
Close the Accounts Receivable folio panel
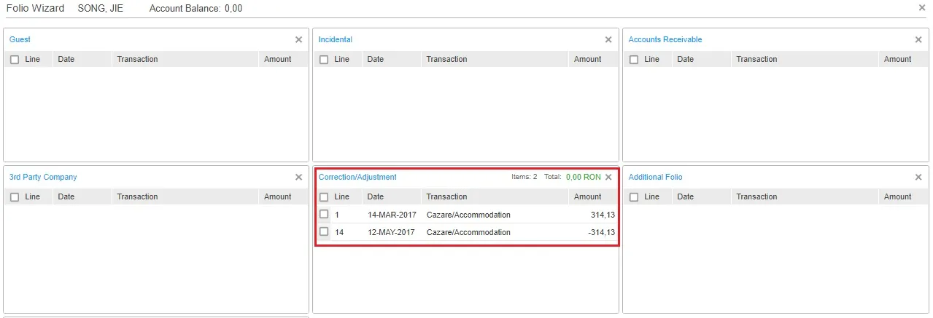click(x=918, y=40)
